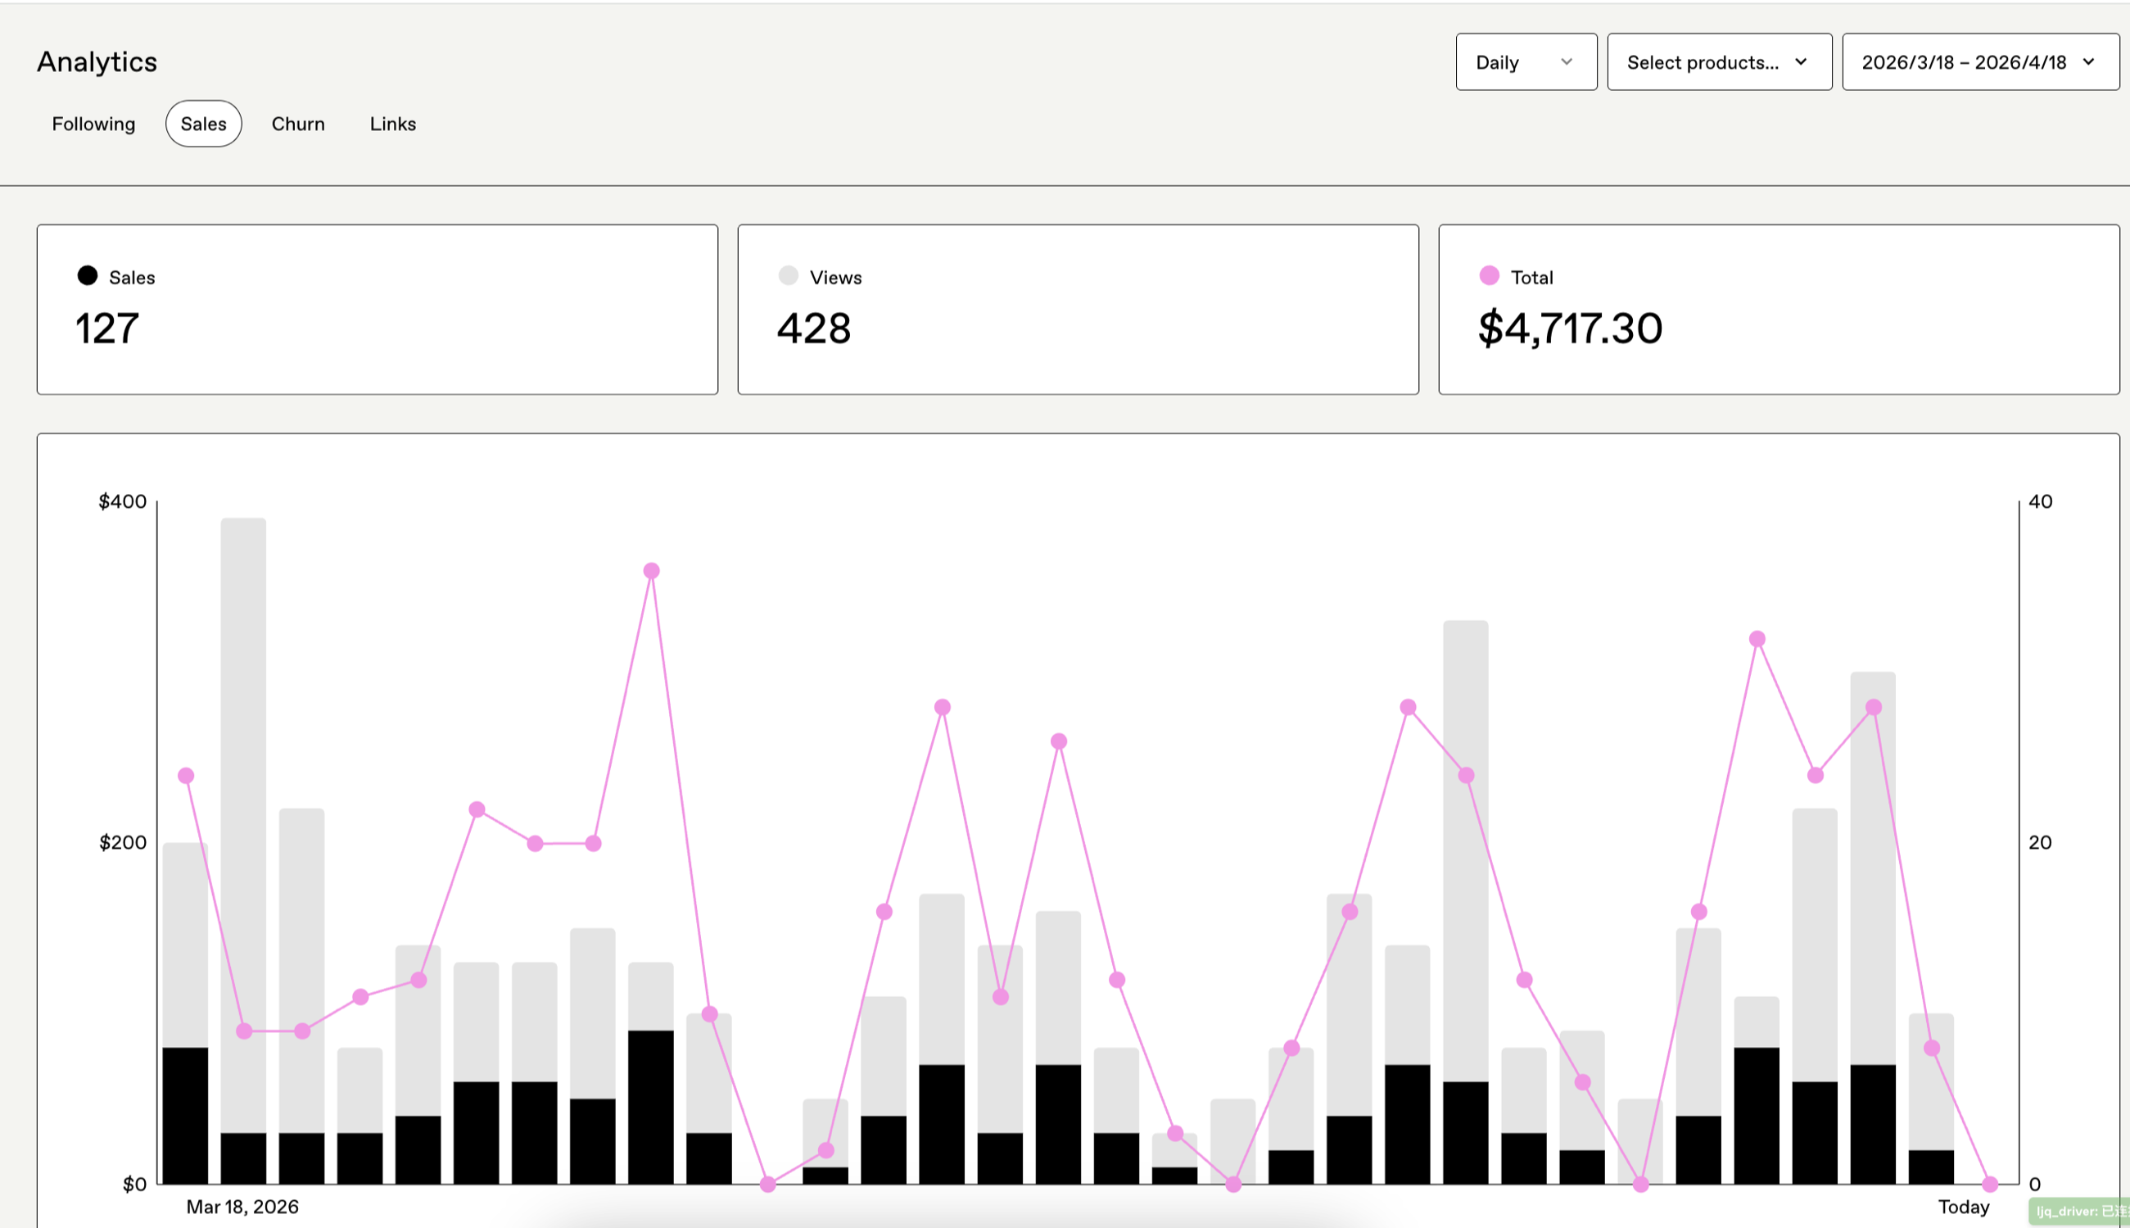
Task: Click the chevron arrow in Select products dropdown
Action: tap(1802, 61)
